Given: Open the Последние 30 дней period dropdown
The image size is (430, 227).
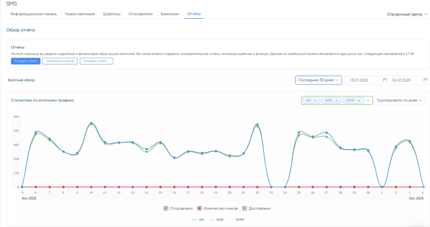Looking at the screenshot, I should point(318,80).
